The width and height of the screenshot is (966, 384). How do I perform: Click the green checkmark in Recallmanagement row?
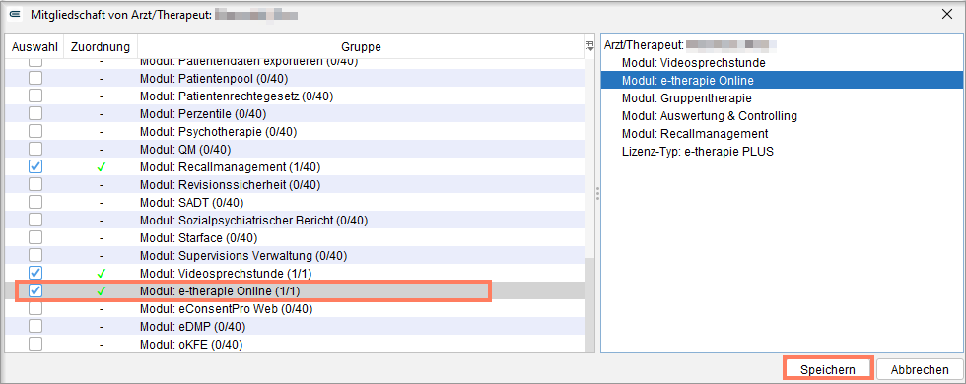point(101,167)
